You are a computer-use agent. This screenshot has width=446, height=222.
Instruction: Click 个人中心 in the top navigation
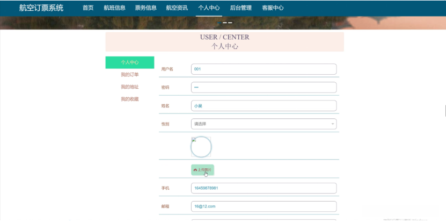tap(209, 8)
